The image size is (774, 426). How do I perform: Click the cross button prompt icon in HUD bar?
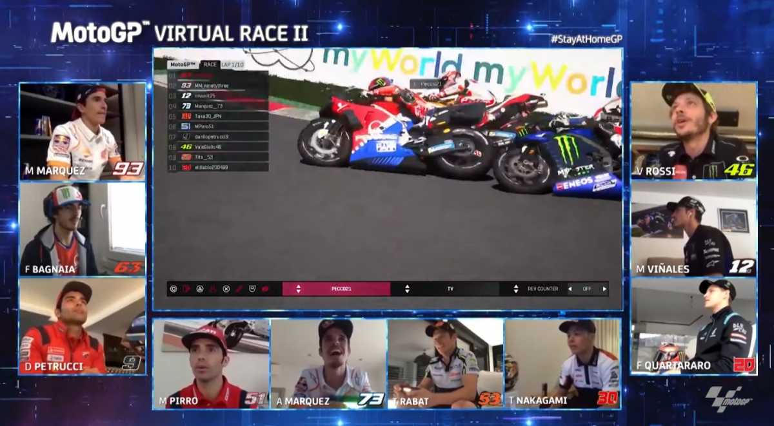coord(226,289)
